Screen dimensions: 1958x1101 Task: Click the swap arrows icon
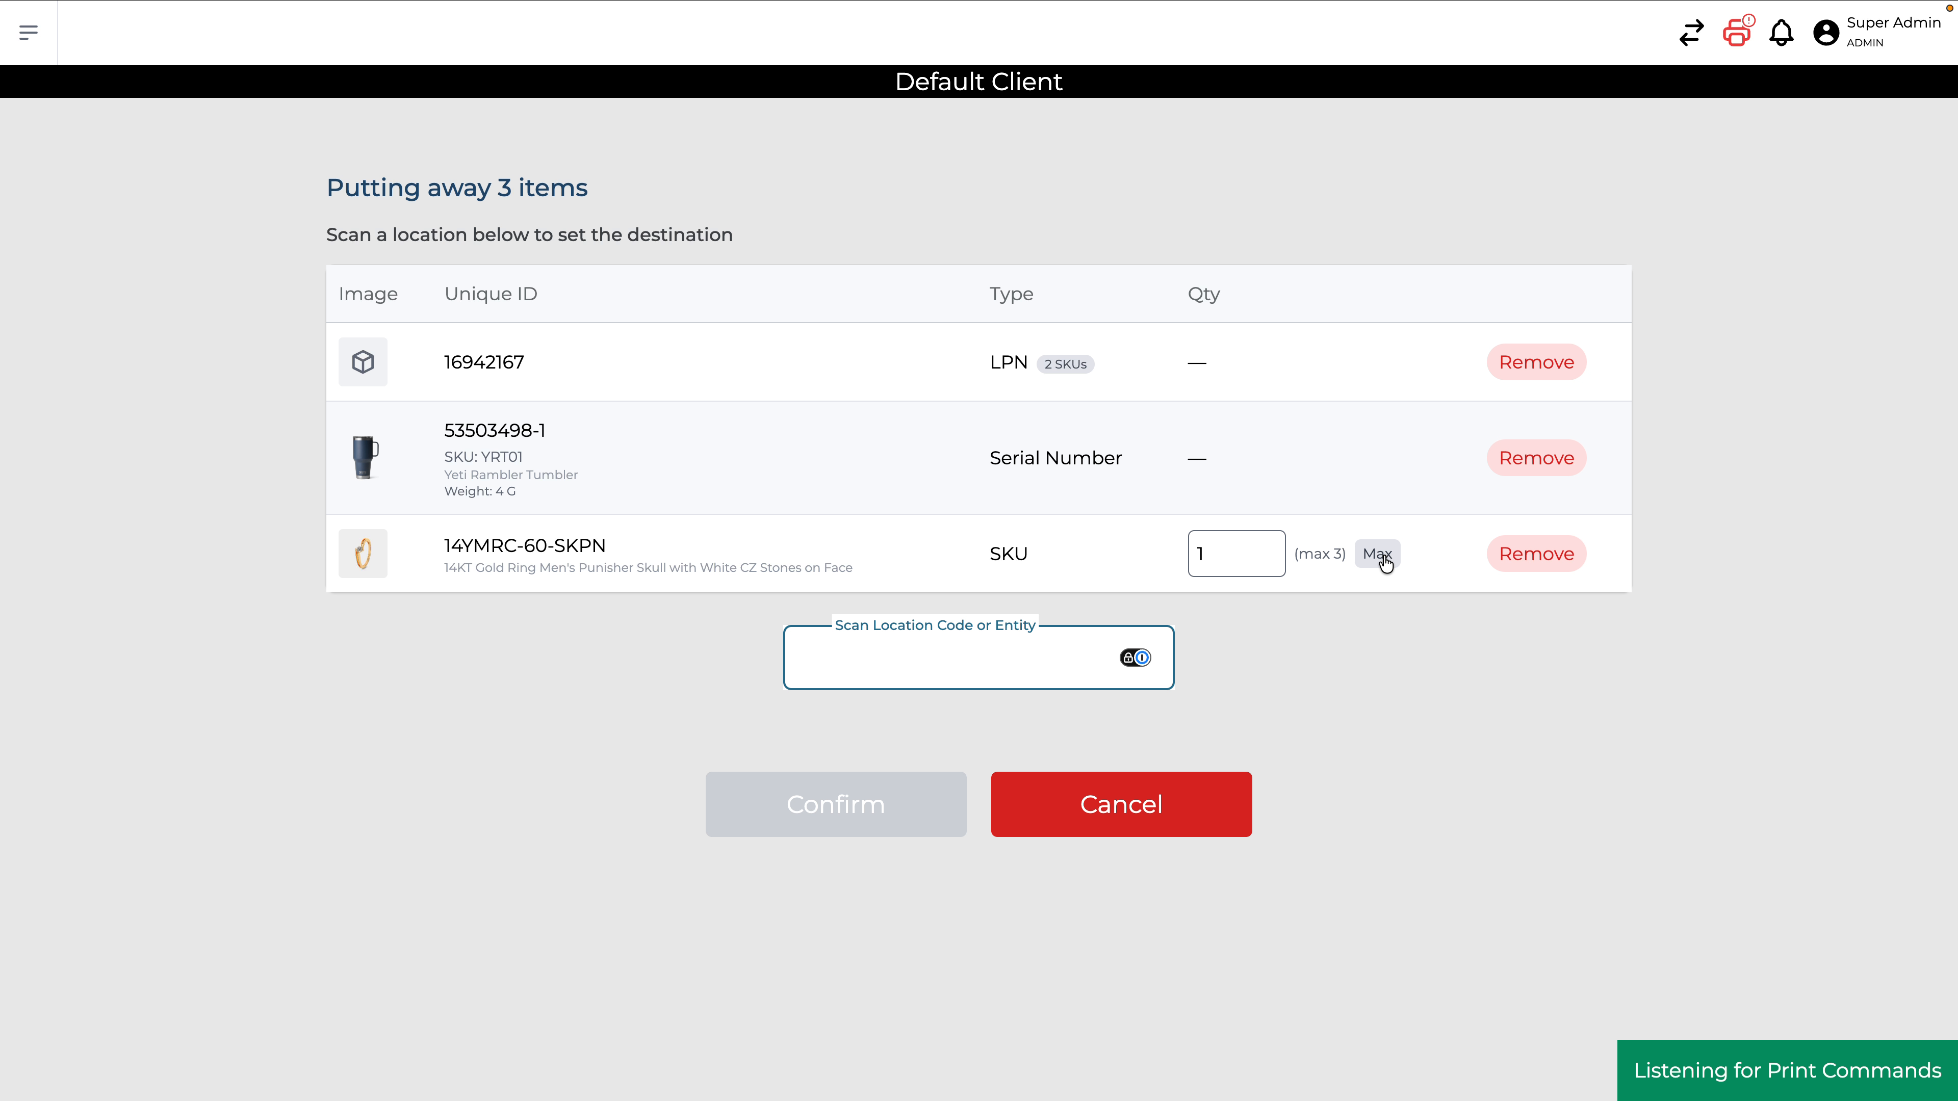[x=1692, y=33]
